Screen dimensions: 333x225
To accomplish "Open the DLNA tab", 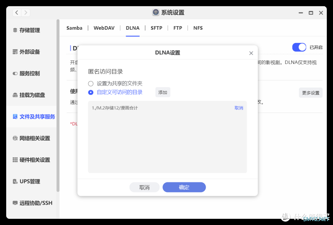I will (x=133, y=28).
